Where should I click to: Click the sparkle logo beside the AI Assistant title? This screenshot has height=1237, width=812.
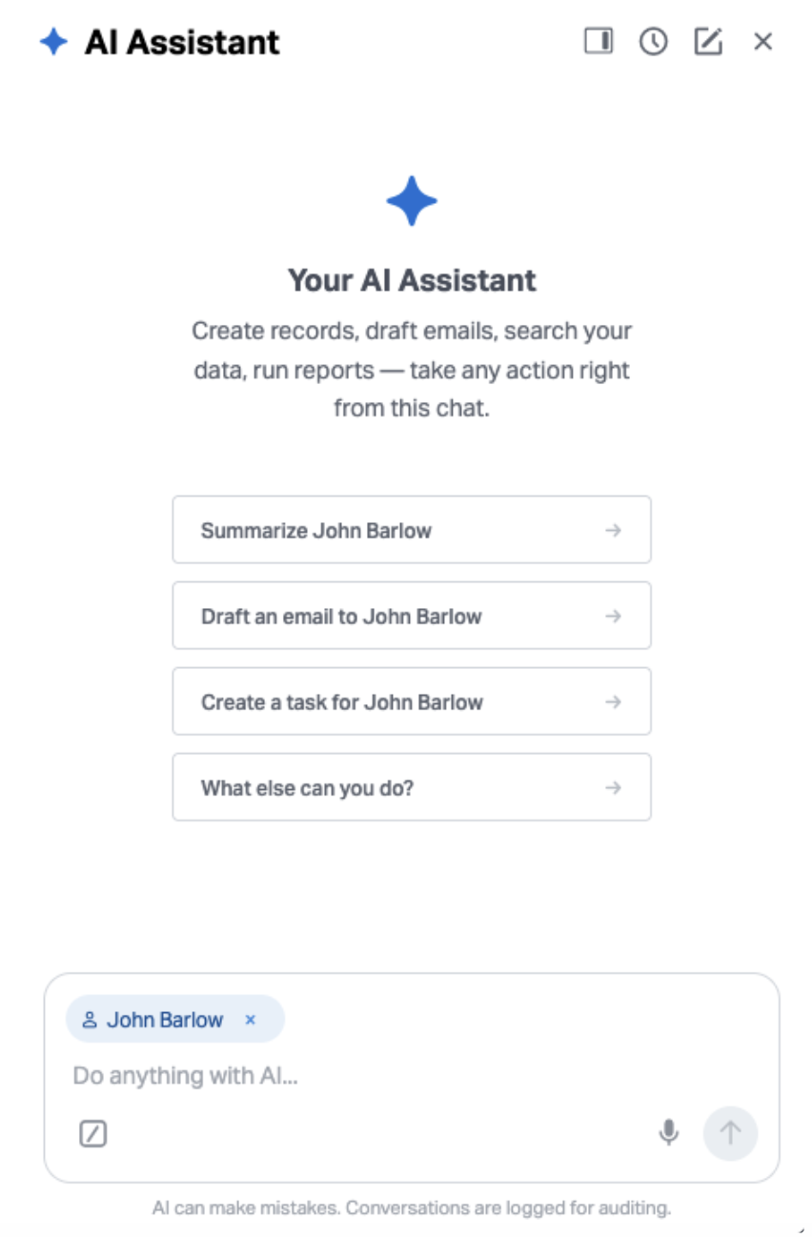pos(53,42)
